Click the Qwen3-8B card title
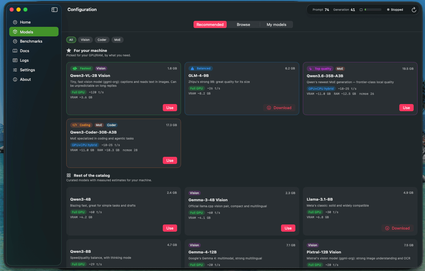This screenshot has width=425, height=271. point(81,251)
